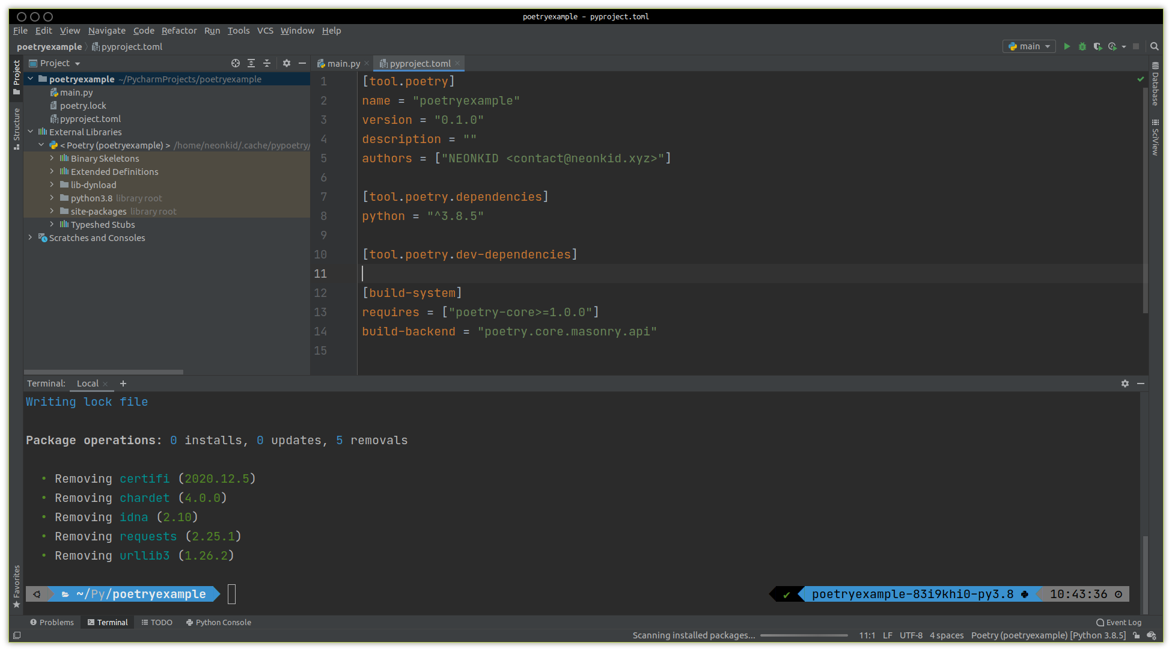
Task: Add a new terminal session tab
Action: (123, 384)
